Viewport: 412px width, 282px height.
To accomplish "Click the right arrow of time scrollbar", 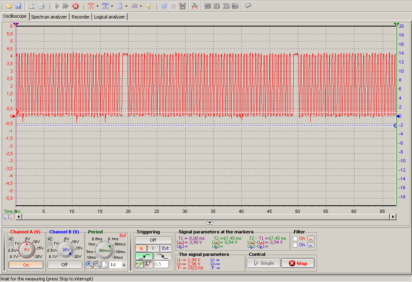I will pos(393,217).
